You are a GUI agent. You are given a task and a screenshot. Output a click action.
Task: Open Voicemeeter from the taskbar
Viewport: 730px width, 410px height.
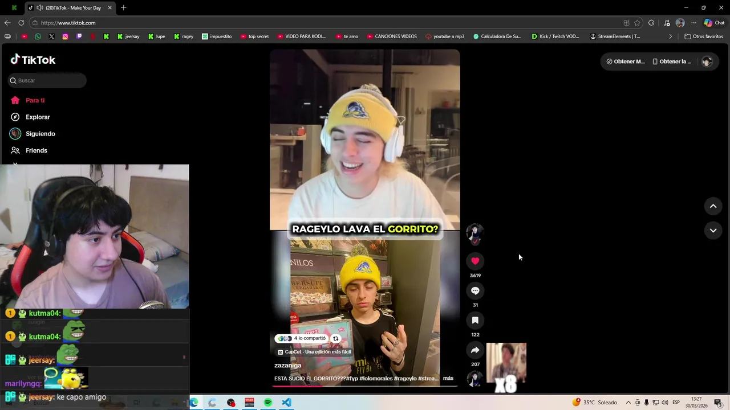249,403
